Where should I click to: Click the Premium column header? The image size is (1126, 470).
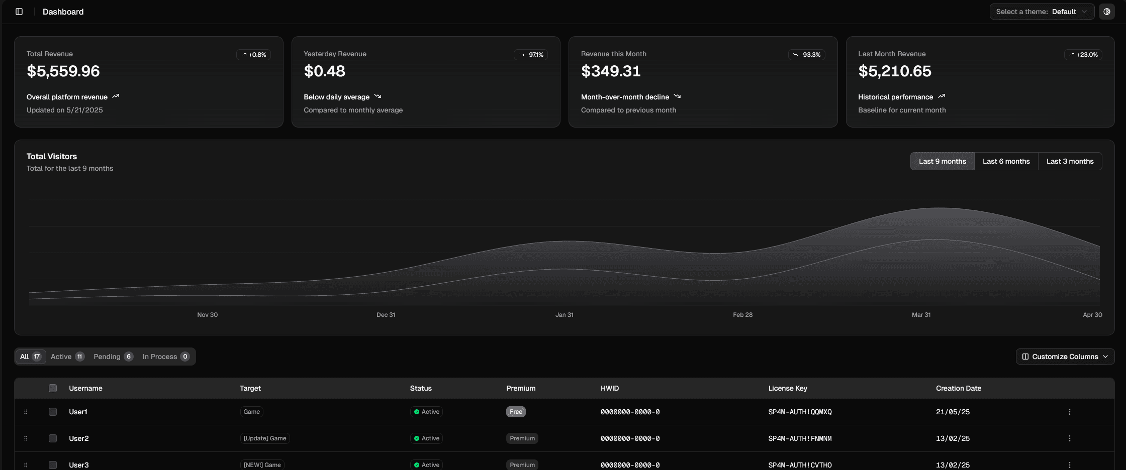tap(521, 388)
